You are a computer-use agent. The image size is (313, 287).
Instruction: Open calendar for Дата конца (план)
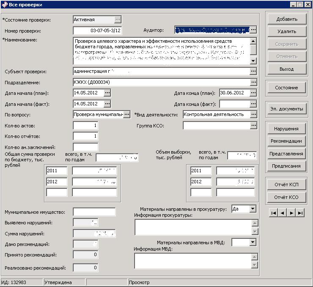point(253,93)
